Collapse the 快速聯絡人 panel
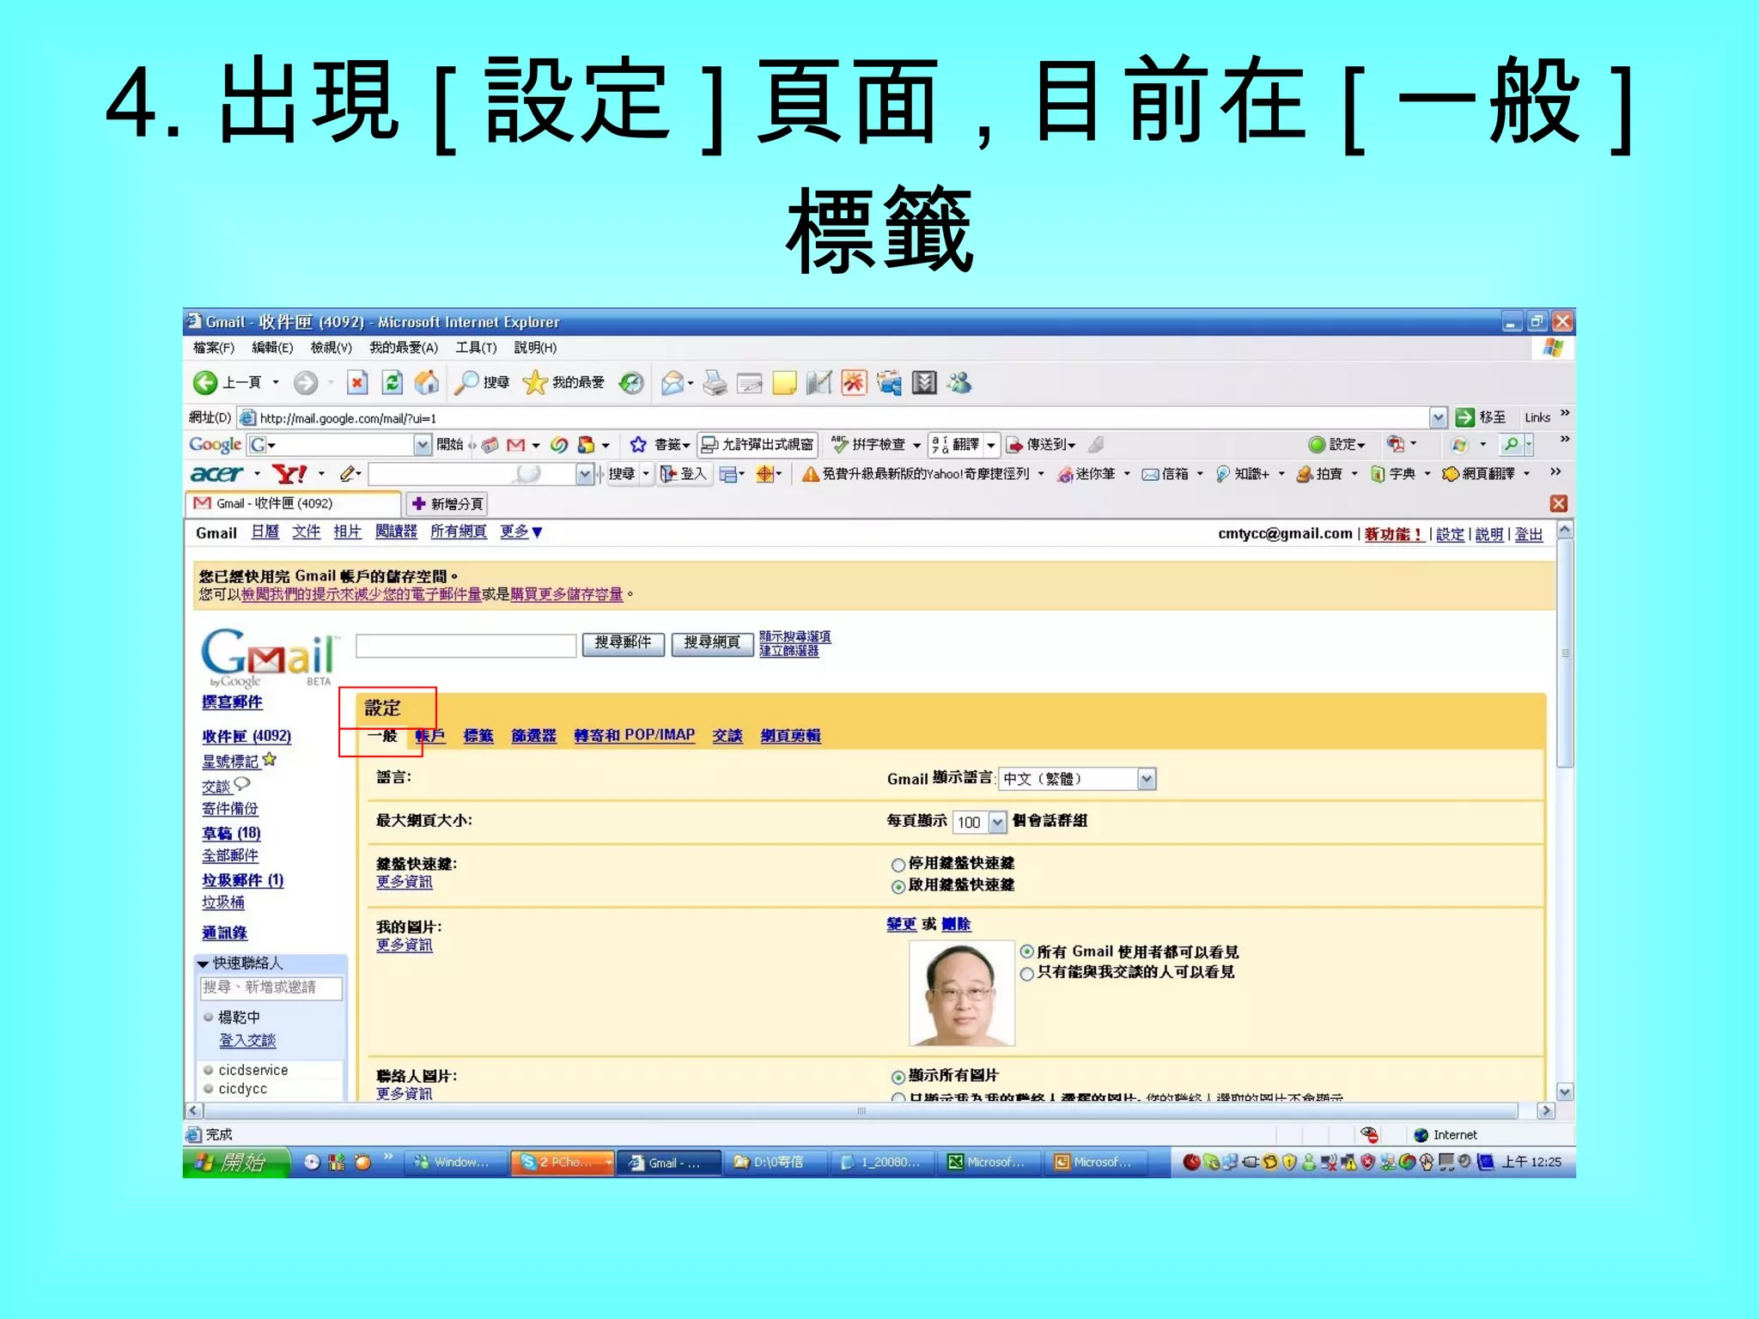The height and width of the screenshot is (1319, 1759). (x=204, y=963)
